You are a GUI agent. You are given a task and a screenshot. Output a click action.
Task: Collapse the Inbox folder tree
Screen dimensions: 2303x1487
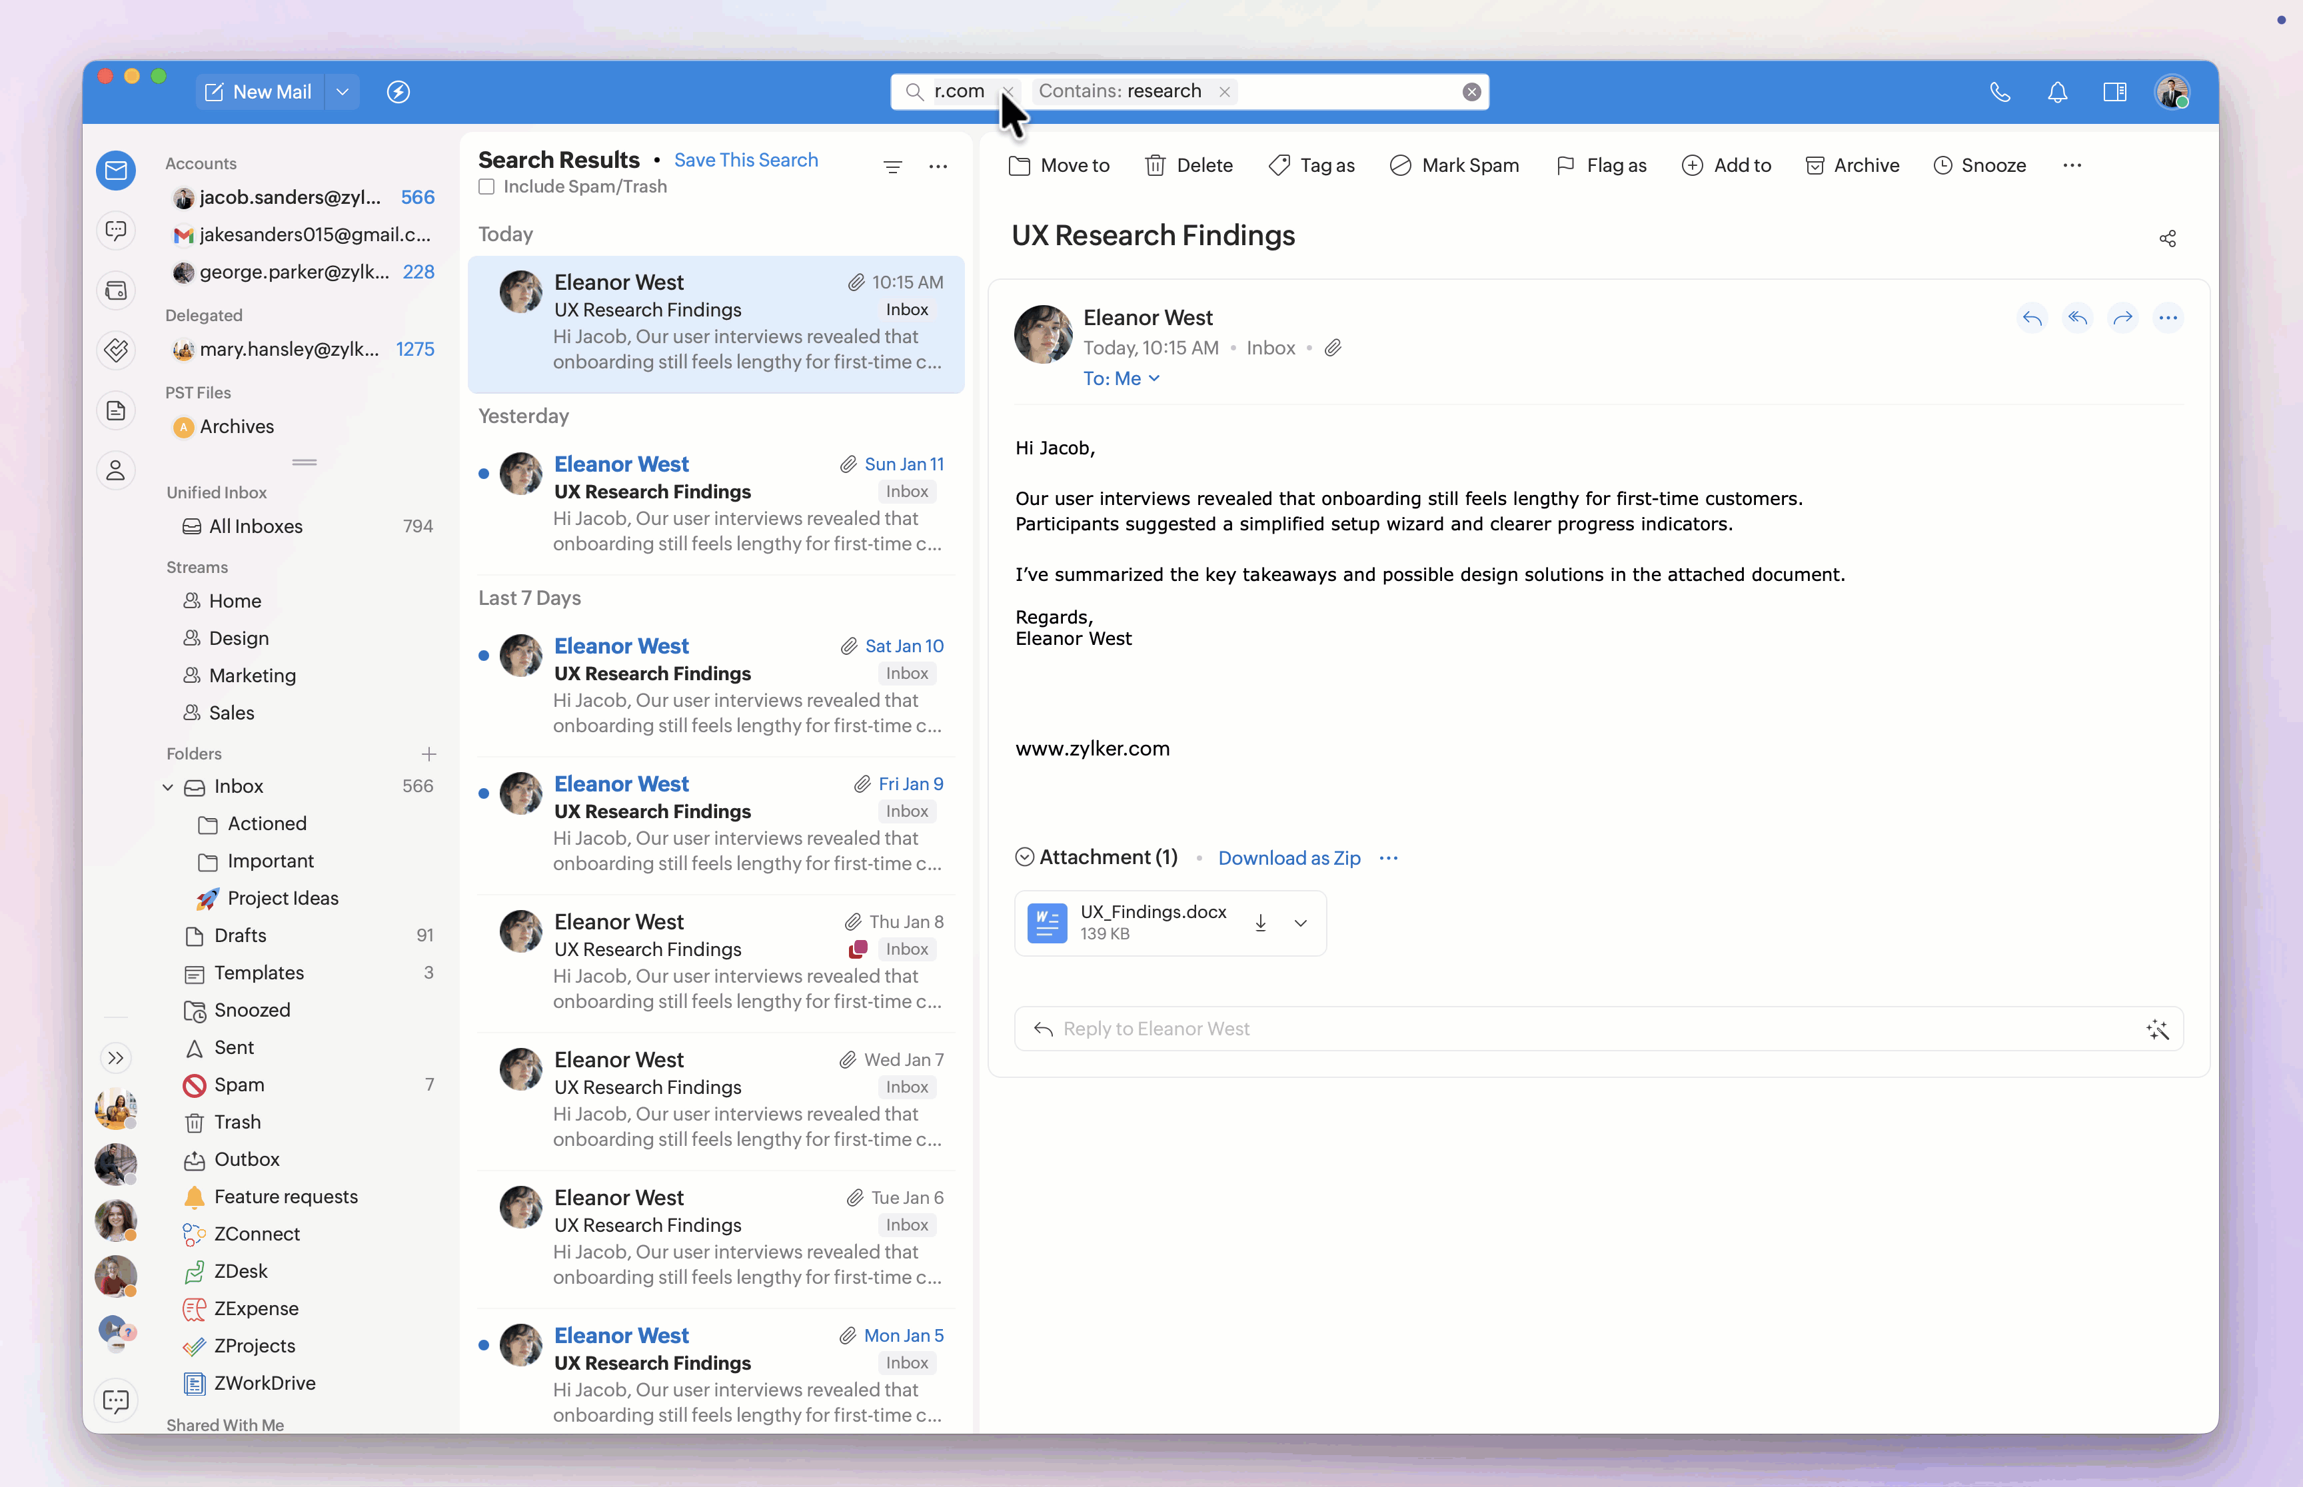tap(168, 786)
